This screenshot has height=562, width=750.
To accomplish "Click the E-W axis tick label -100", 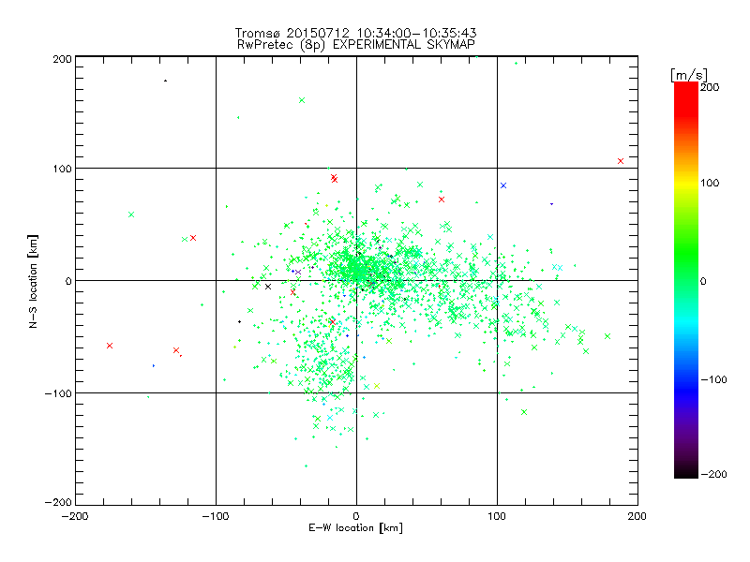I will (x=216, y=516).
